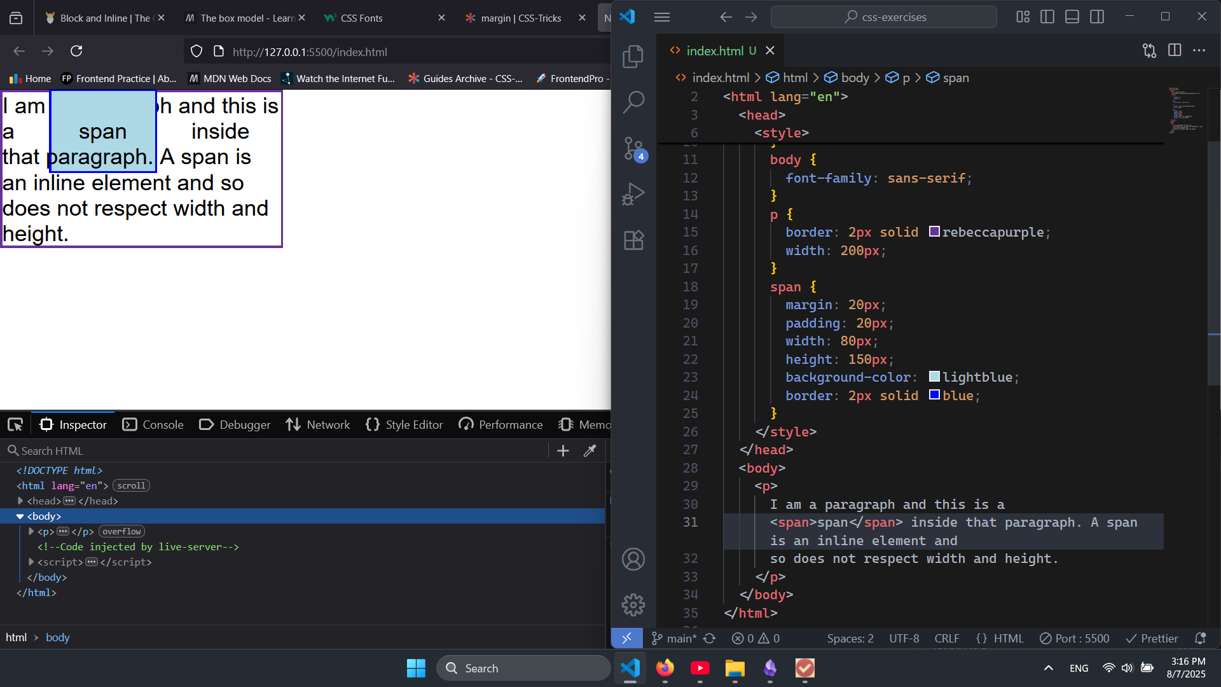
Task: Click the lightblue color swatch in the code
Action: point(934,377)
